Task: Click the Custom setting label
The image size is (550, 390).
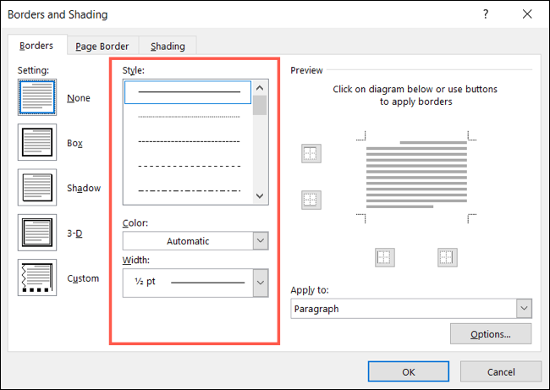Action: [x=83, y=278]
